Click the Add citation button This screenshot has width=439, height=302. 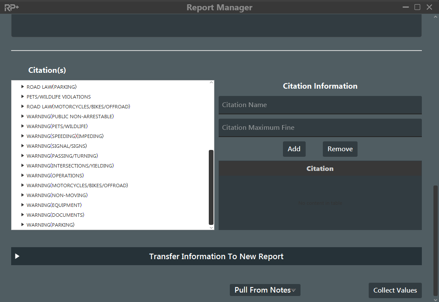[x=294, y=149]
